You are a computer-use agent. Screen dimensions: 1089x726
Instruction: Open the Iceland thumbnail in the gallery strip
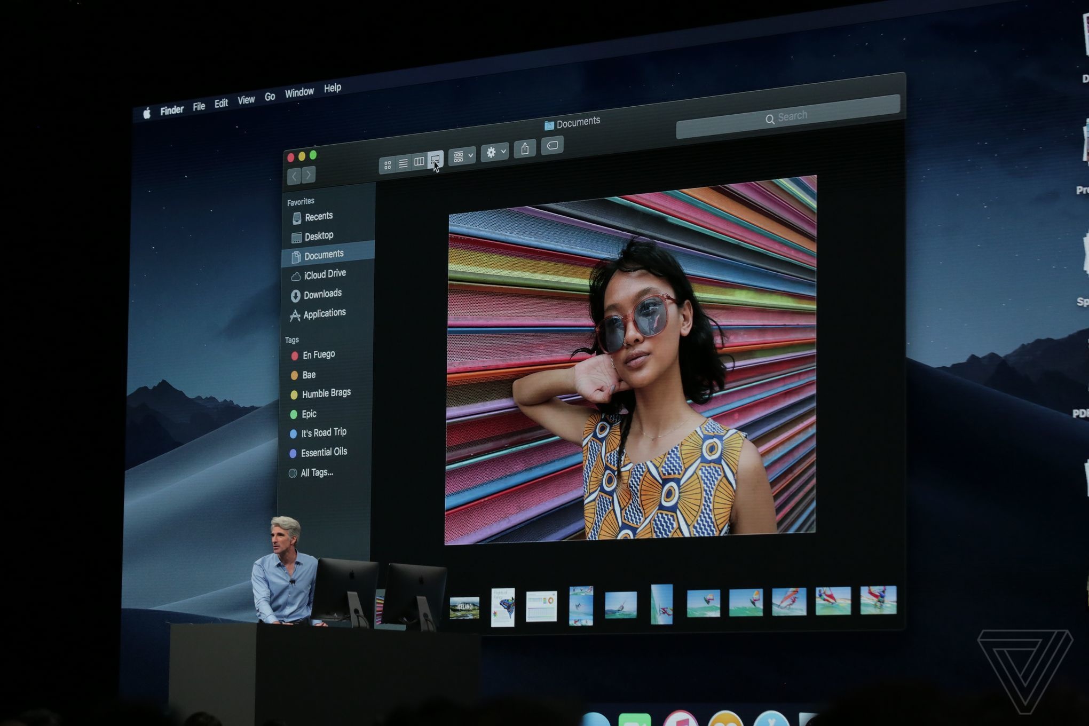pos(465,608)
